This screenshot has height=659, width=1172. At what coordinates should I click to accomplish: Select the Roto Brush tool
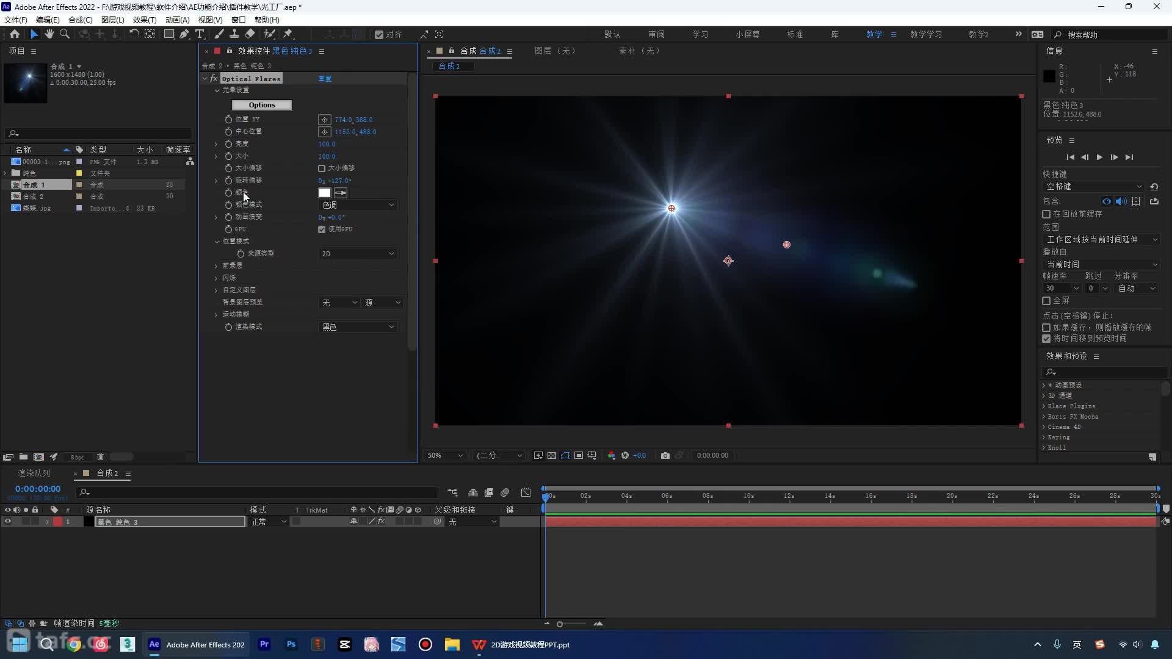point(269,34)
